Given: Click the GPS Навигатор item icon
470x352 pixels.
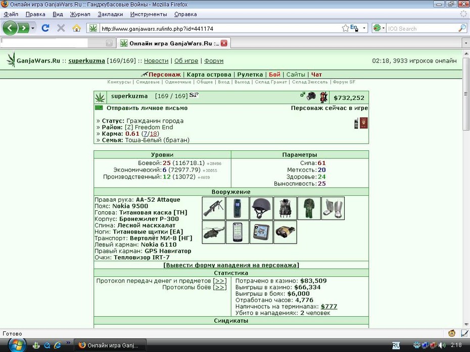Looking at the screenshot, I should (x=261, y=232).
